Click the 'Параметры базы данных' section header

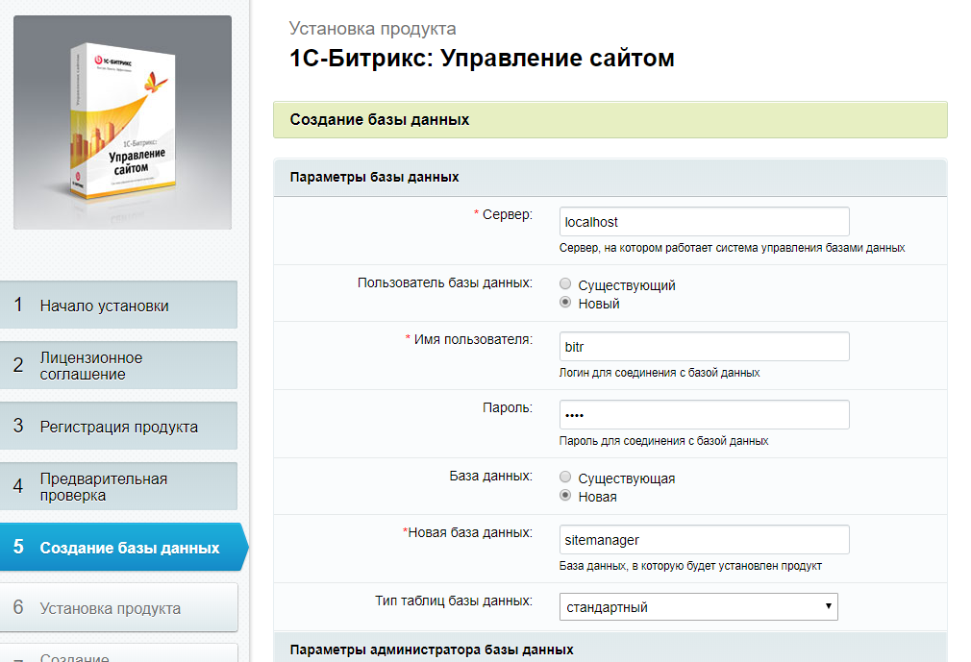click(610, 178)
